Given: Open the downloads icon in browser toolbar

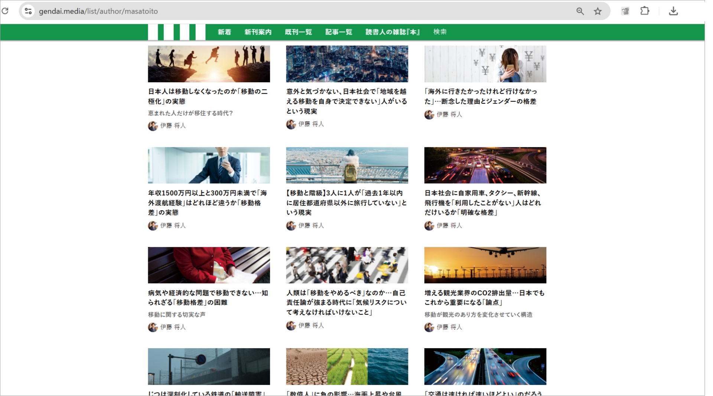Looking at the screenshot, I should (673, 11).
